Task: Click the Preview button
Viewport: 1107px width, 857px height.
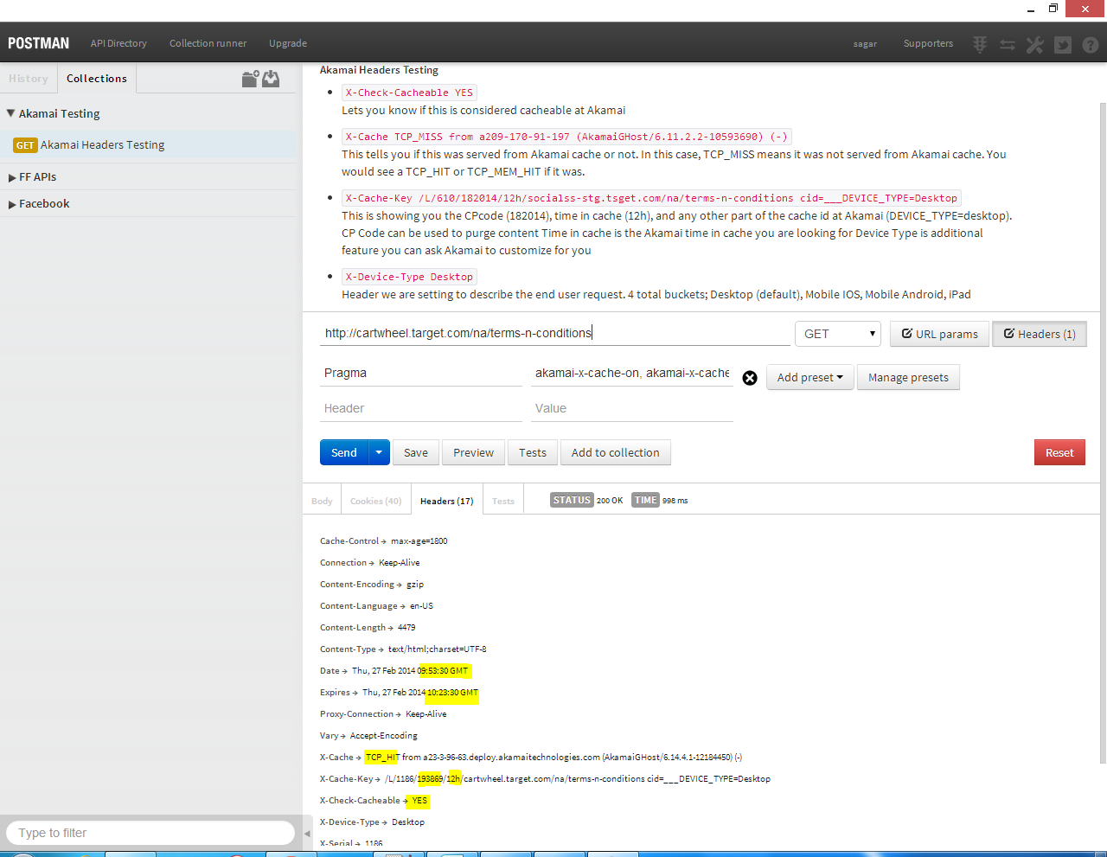Action: click(474, 452)
